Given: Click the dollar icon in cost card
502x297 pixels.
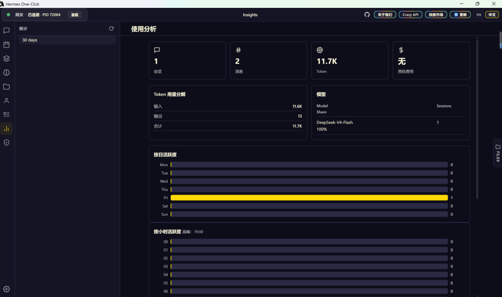Looking at the screenshot, I should click(401, 50).
